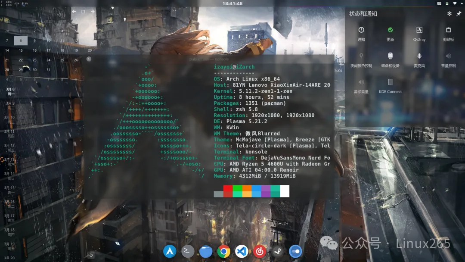Open Visual Studio Code from dock

[242, 252]
